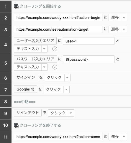131x143 pixels.
Task: Focus the ${password} value field
Action: (x=89, y=59)
